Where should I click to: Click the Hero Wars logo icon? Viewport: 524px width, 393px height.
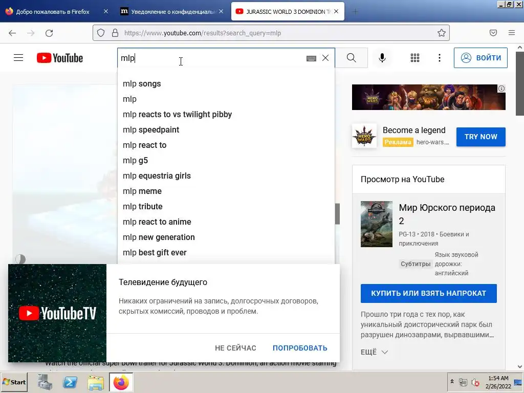pyautogui.click(x=364, y=136)
